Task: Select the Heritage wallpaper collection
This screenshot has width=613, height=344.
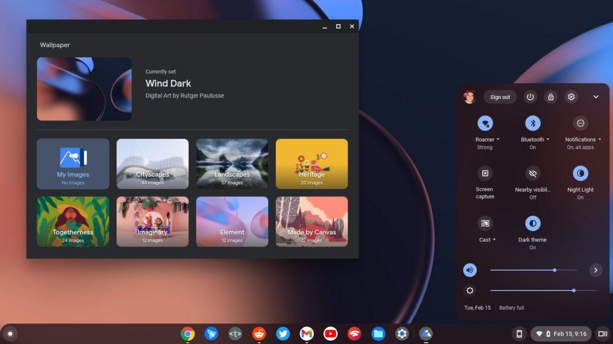Action: [x=312, y=164]
